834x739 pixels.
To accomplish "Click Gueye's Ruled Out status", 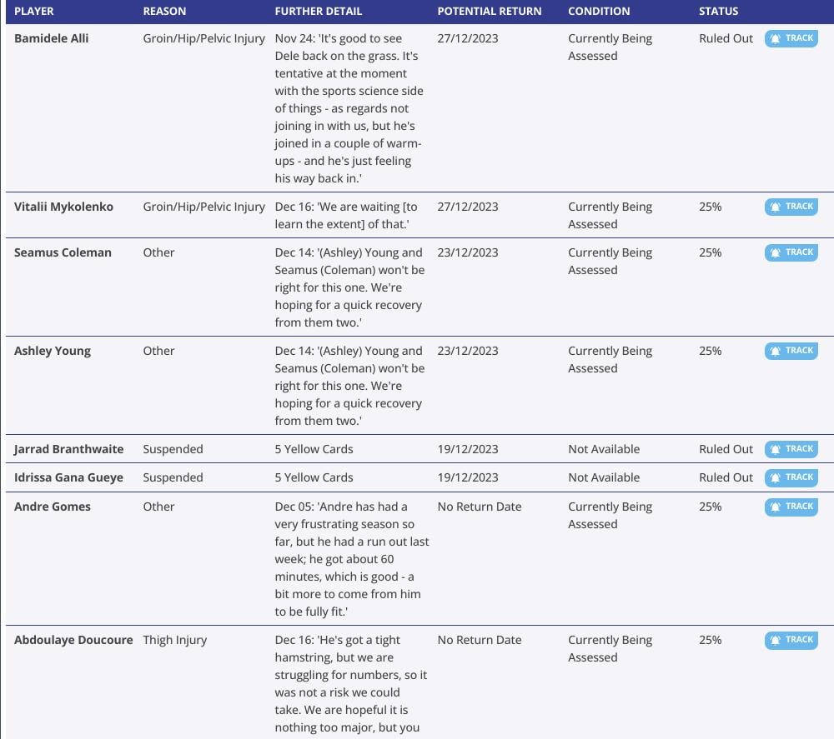I will pos(726,477).
